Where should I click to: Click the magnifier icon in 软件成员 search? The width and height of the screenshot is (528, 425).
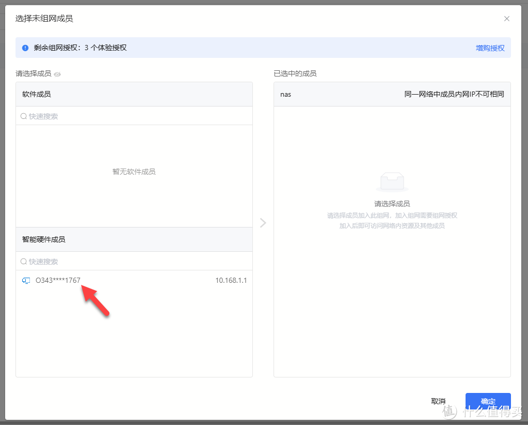pyautogui.click(x=24, y=116)
